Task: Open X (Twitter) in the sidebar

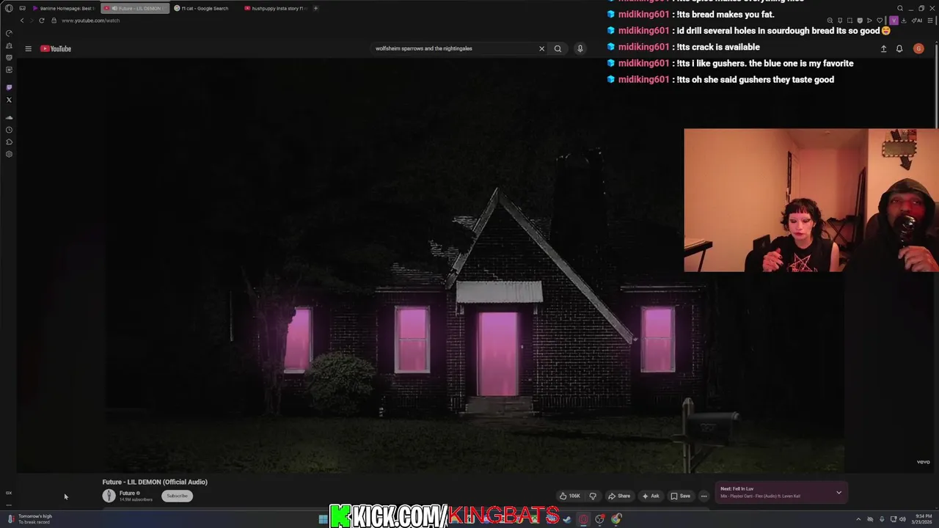Action: pos(9,100)
